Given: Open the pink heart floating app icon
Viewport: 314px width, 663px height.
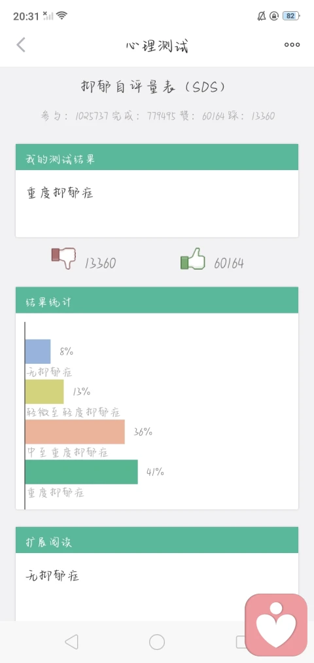Looking at the screenshot, I should click(276, 625).
